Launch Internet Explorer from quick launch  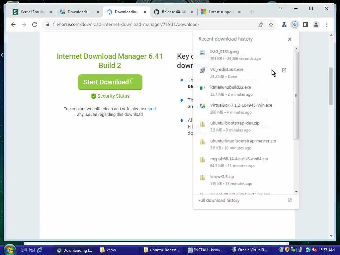coord(40,250)
